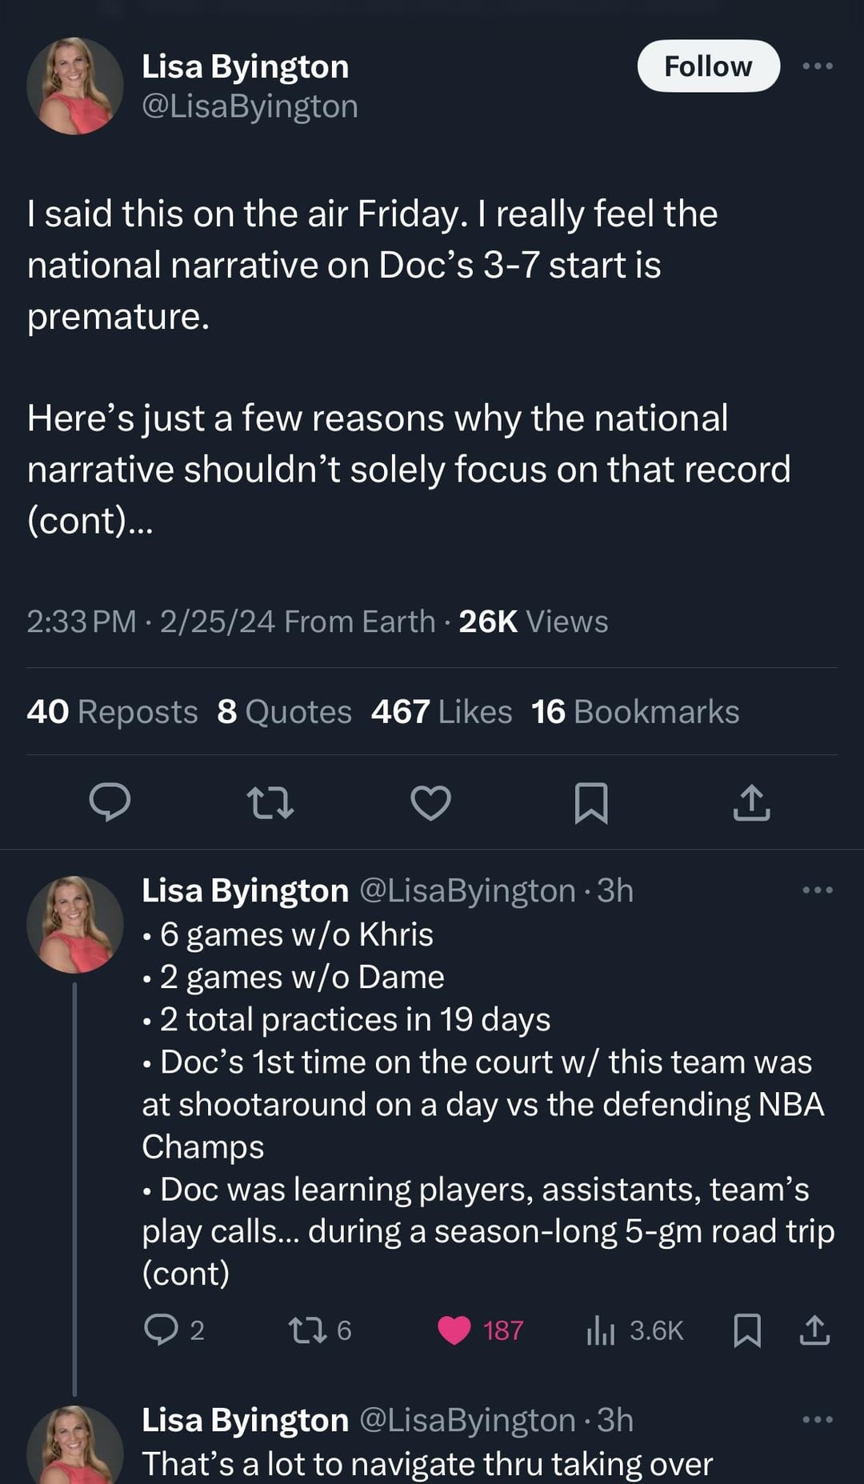Bookmark the main tweet
The width and height of the screenshot is (864, 1484).
[591, 802]
